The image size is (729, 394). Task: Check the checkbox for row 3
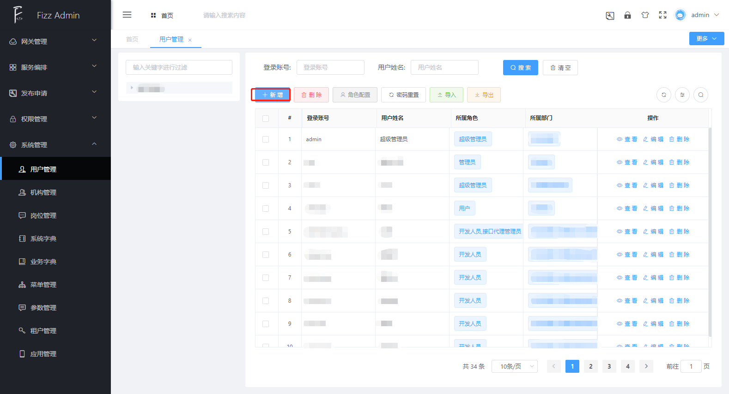click(266, 185)
